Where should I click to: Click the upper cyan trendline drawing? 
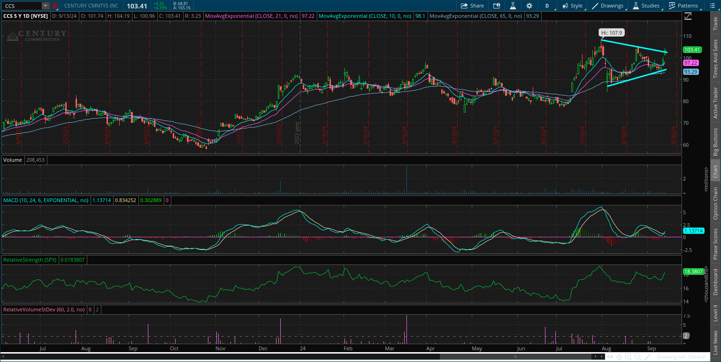point(635,46)
